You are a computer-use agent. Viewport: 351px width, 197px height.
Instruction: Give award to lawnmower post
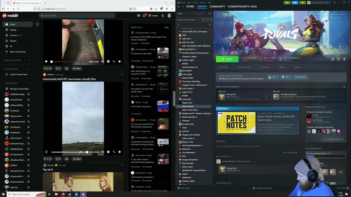66,159
